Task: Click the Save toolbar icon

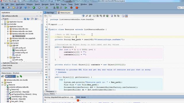Action: pyautogui.click(x=17, y=8)
